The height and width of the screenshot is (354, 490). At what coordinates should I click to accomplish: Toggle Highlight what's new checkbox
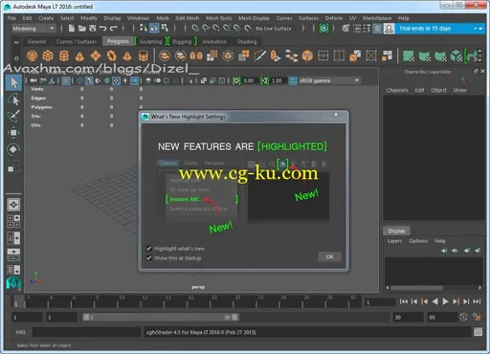[148, 248]
